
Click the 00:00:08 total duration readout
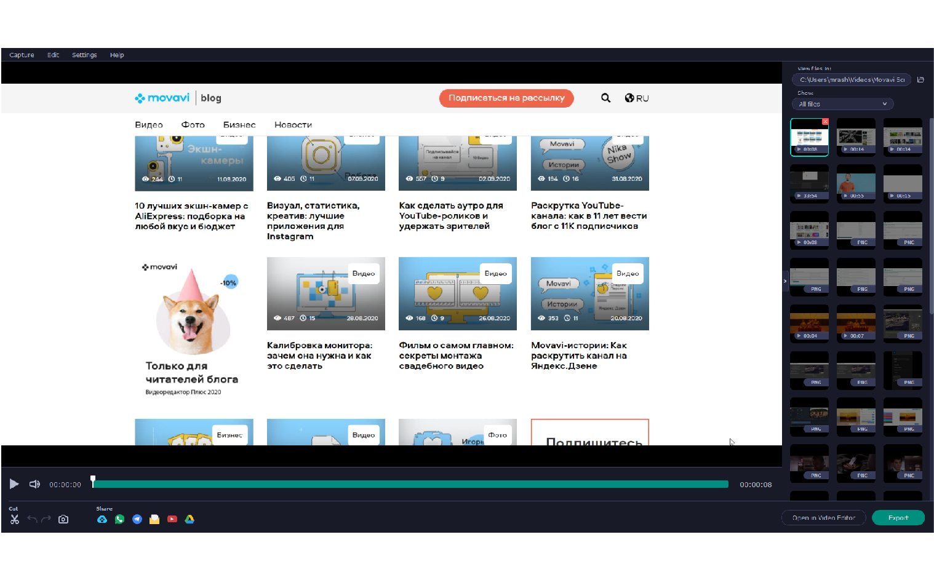[x=756, y=485]
